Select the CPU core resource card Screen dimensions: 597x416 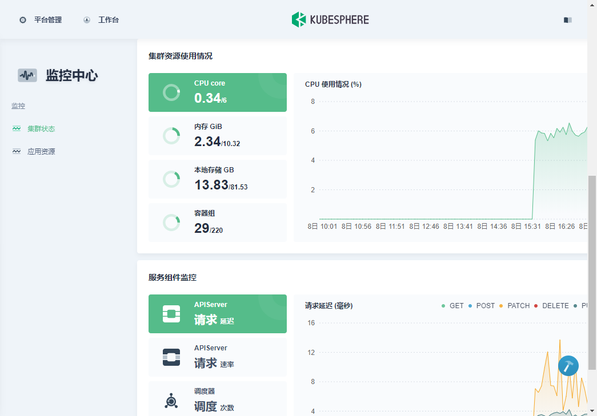[218, 92]
